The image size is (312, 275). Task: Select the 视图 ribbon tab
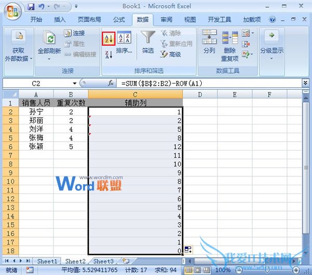[x=190, y=20]
